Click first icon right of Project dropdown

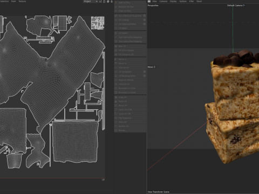point(100,2)
